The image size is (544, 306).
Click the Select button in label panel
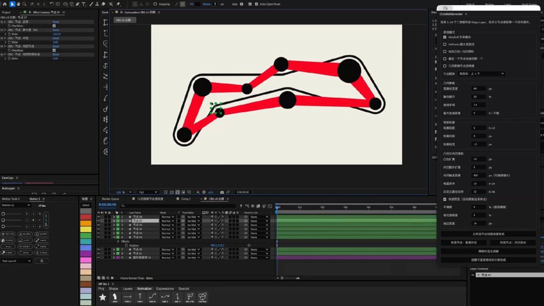click(x=86, y=205)
